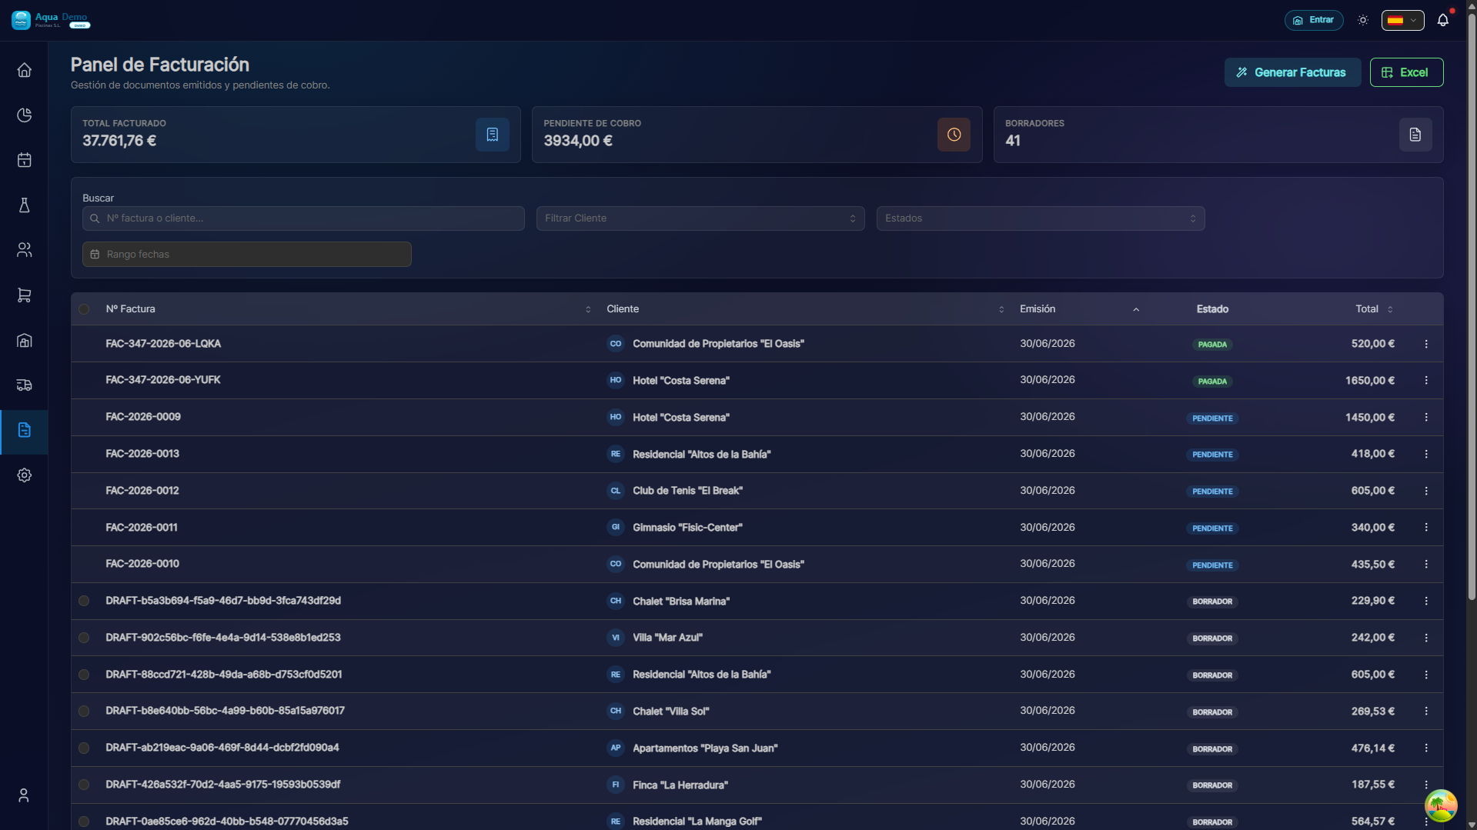Click PAGADA badge of FAC-347-2026-06-LQKA
The image size is (1477, 830).
1212,345
